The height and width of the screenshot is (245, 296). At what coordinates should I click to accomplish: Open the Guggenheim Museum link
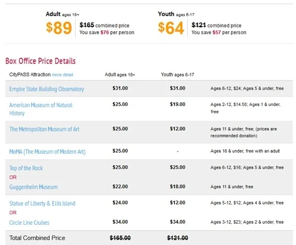click(33, 187)
